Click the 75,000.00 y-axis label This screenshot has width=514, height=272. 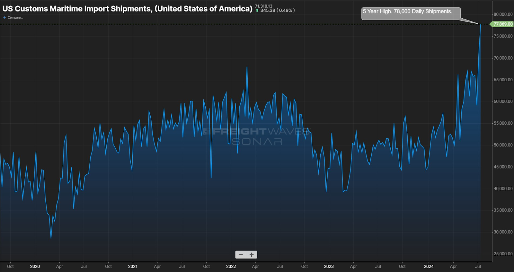[503, 36]
